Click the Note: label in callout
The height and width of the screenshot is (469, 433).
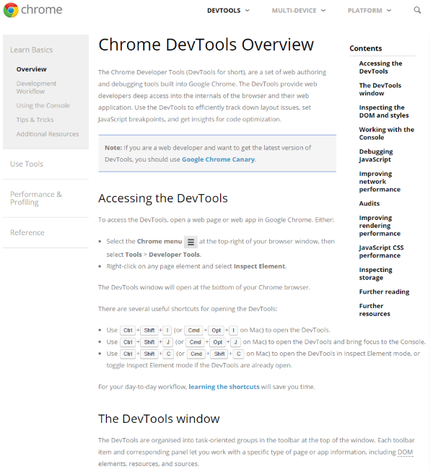click(x=113, y=148)
